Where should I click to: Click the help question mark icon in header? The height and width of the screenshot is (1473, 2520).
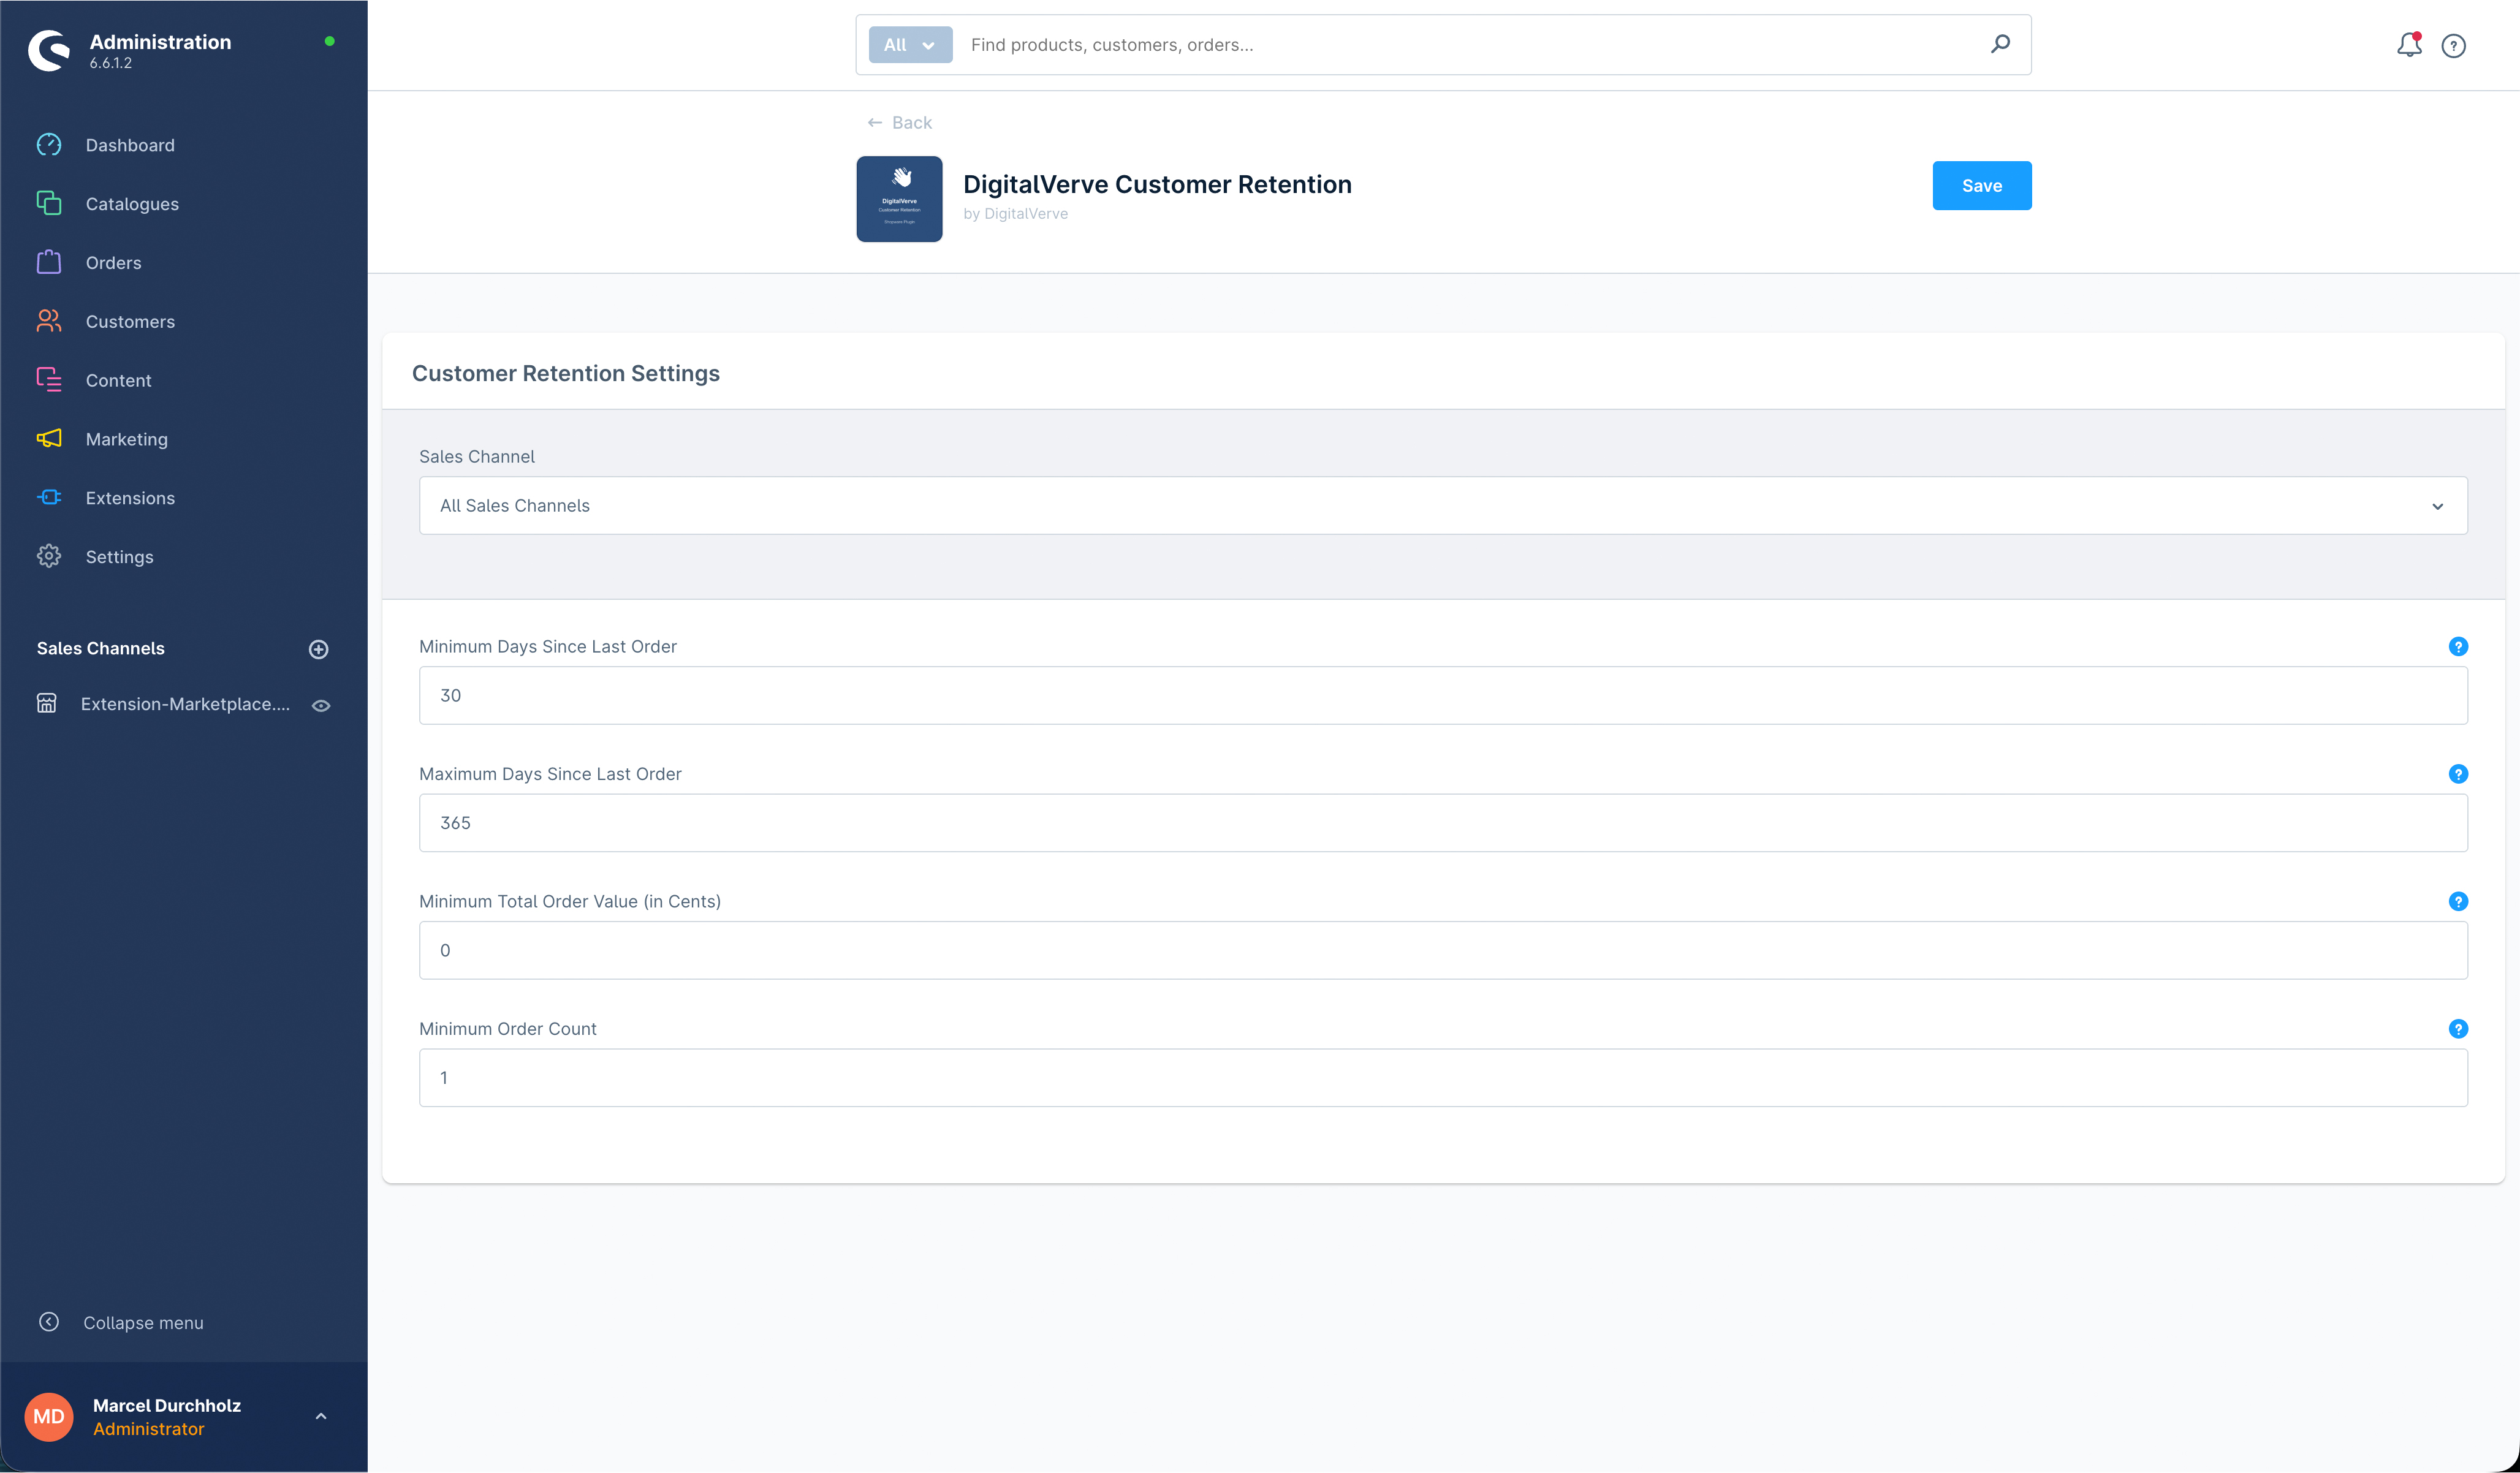(2453, 46)
